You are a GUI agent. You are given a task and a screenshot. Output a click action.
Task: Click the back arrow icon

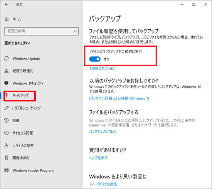click(6, 5)
